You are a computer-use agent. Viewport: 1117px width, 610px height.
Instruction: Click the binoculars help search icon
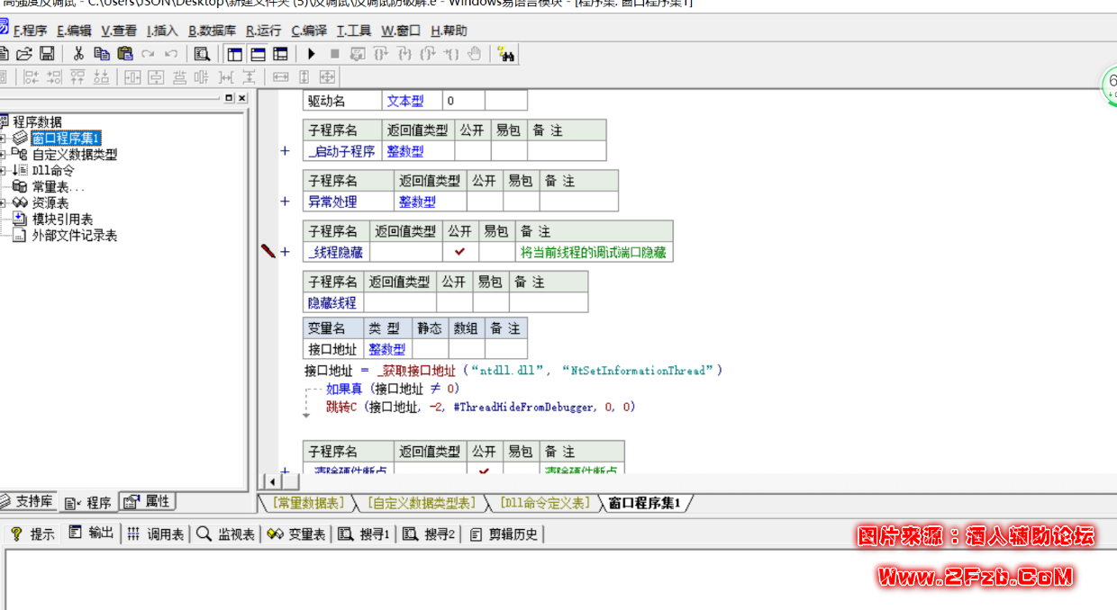[505, 54]
